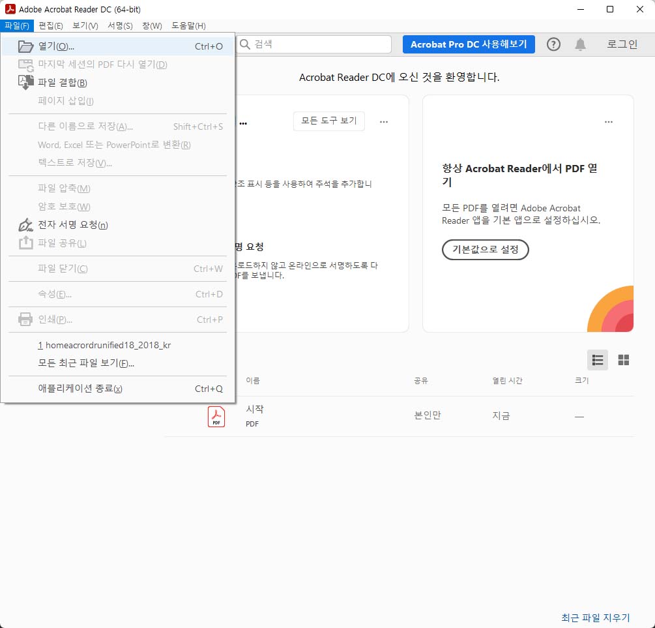Click the 최근 파일 지우기 link

point(595,617)
